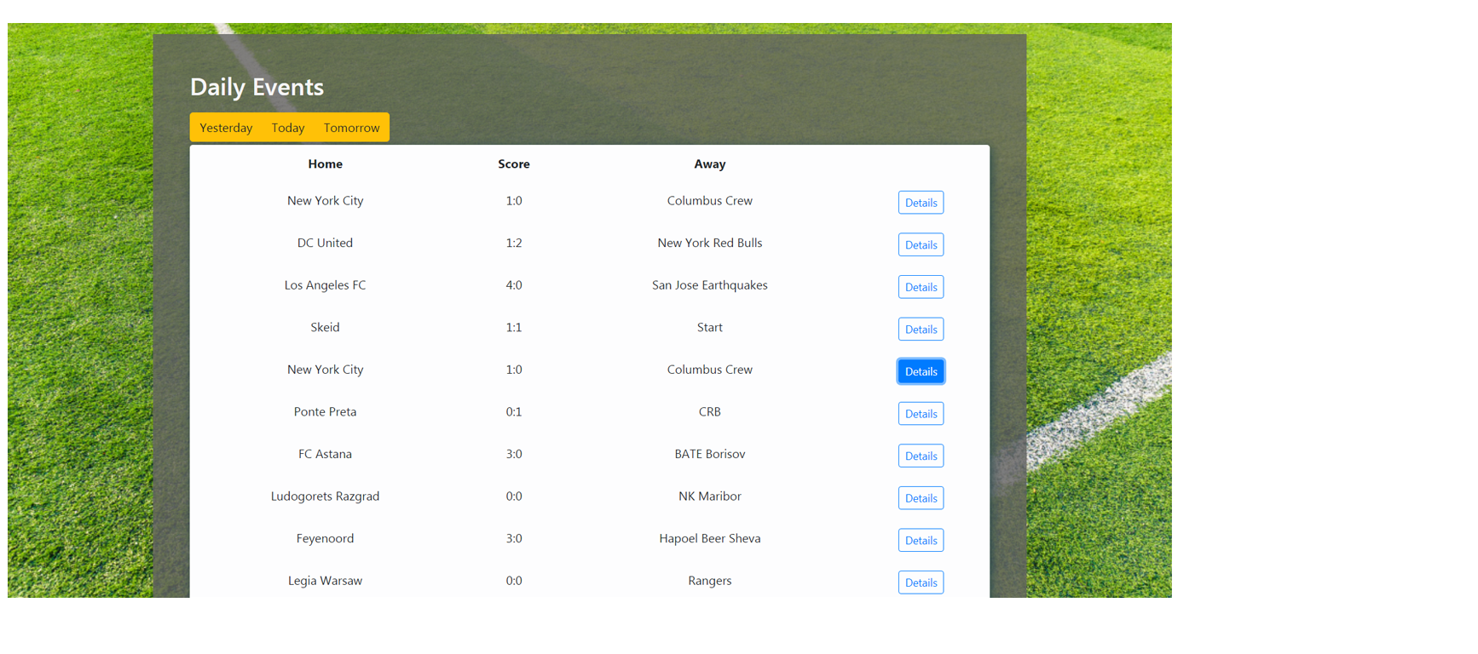1478x654 pixels.
Task: Click the 0:1 score
Action: pyautogui.click(x=514, y=411)
